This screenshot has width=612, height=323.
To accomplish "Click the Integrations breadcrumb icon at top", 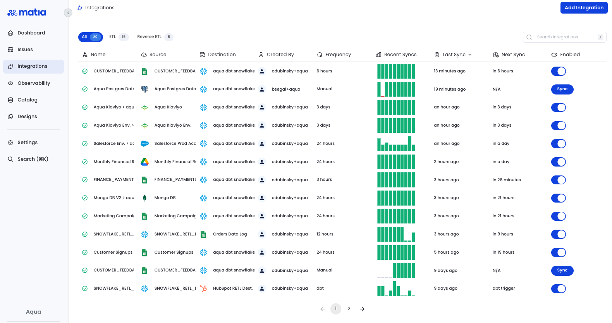I will click(80, 8).
